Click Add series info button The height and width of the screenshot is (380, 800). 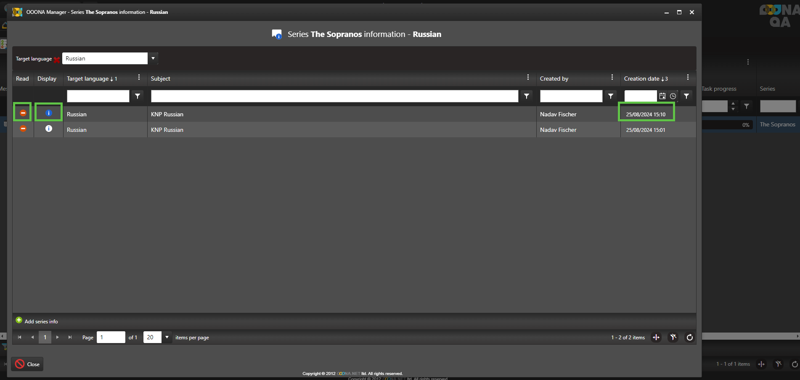37,321
